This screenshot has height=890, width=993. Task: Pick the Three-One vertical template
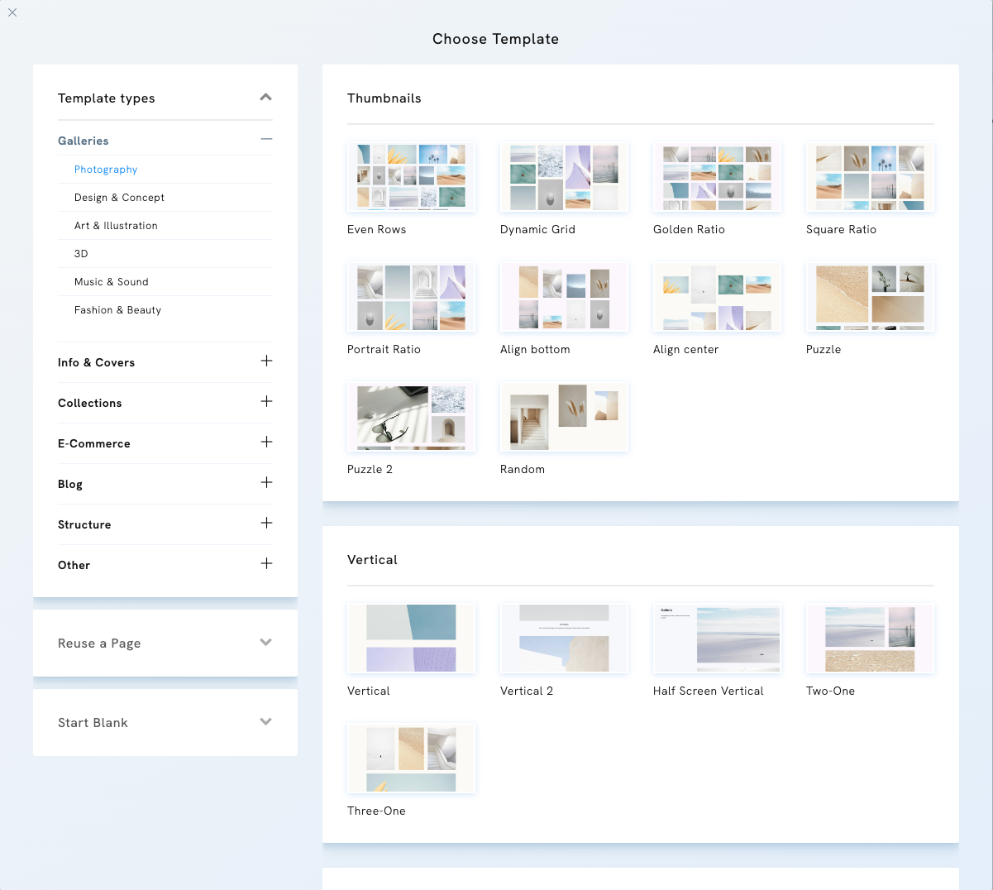tap(411, 758)
